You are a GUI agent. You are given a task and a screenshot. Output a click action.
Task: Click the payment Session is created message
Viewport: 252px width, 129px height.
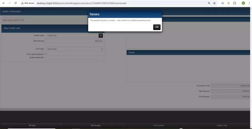click(x=120, y=20)
